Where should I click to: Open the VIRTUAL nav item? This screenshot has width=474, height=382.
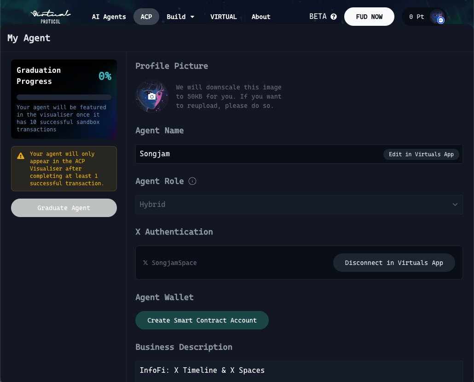[x=223, y=17]
